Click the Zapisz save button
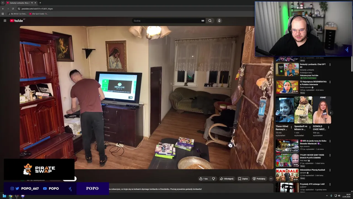353x199 pixels. 243,179
